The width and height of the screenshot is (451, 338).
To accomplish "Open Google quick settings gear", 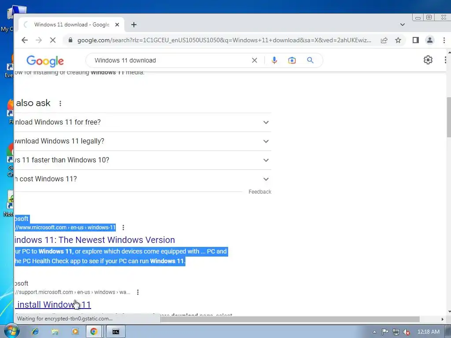I will point(428,60).
